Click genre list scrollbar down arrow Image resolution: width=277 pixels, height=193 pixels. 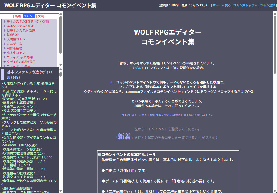pyautogui.click(x=61, y=65)
